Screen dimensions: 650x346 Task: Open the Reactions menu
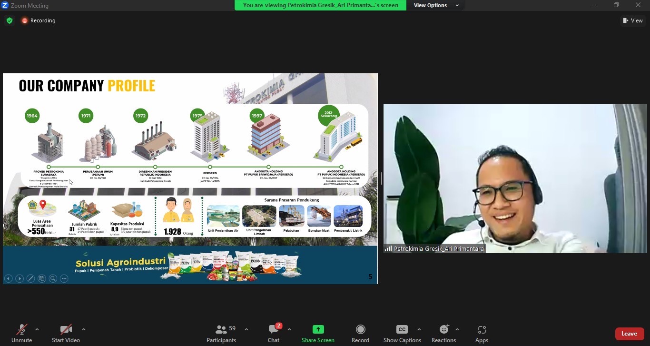[x=443, y=334]
